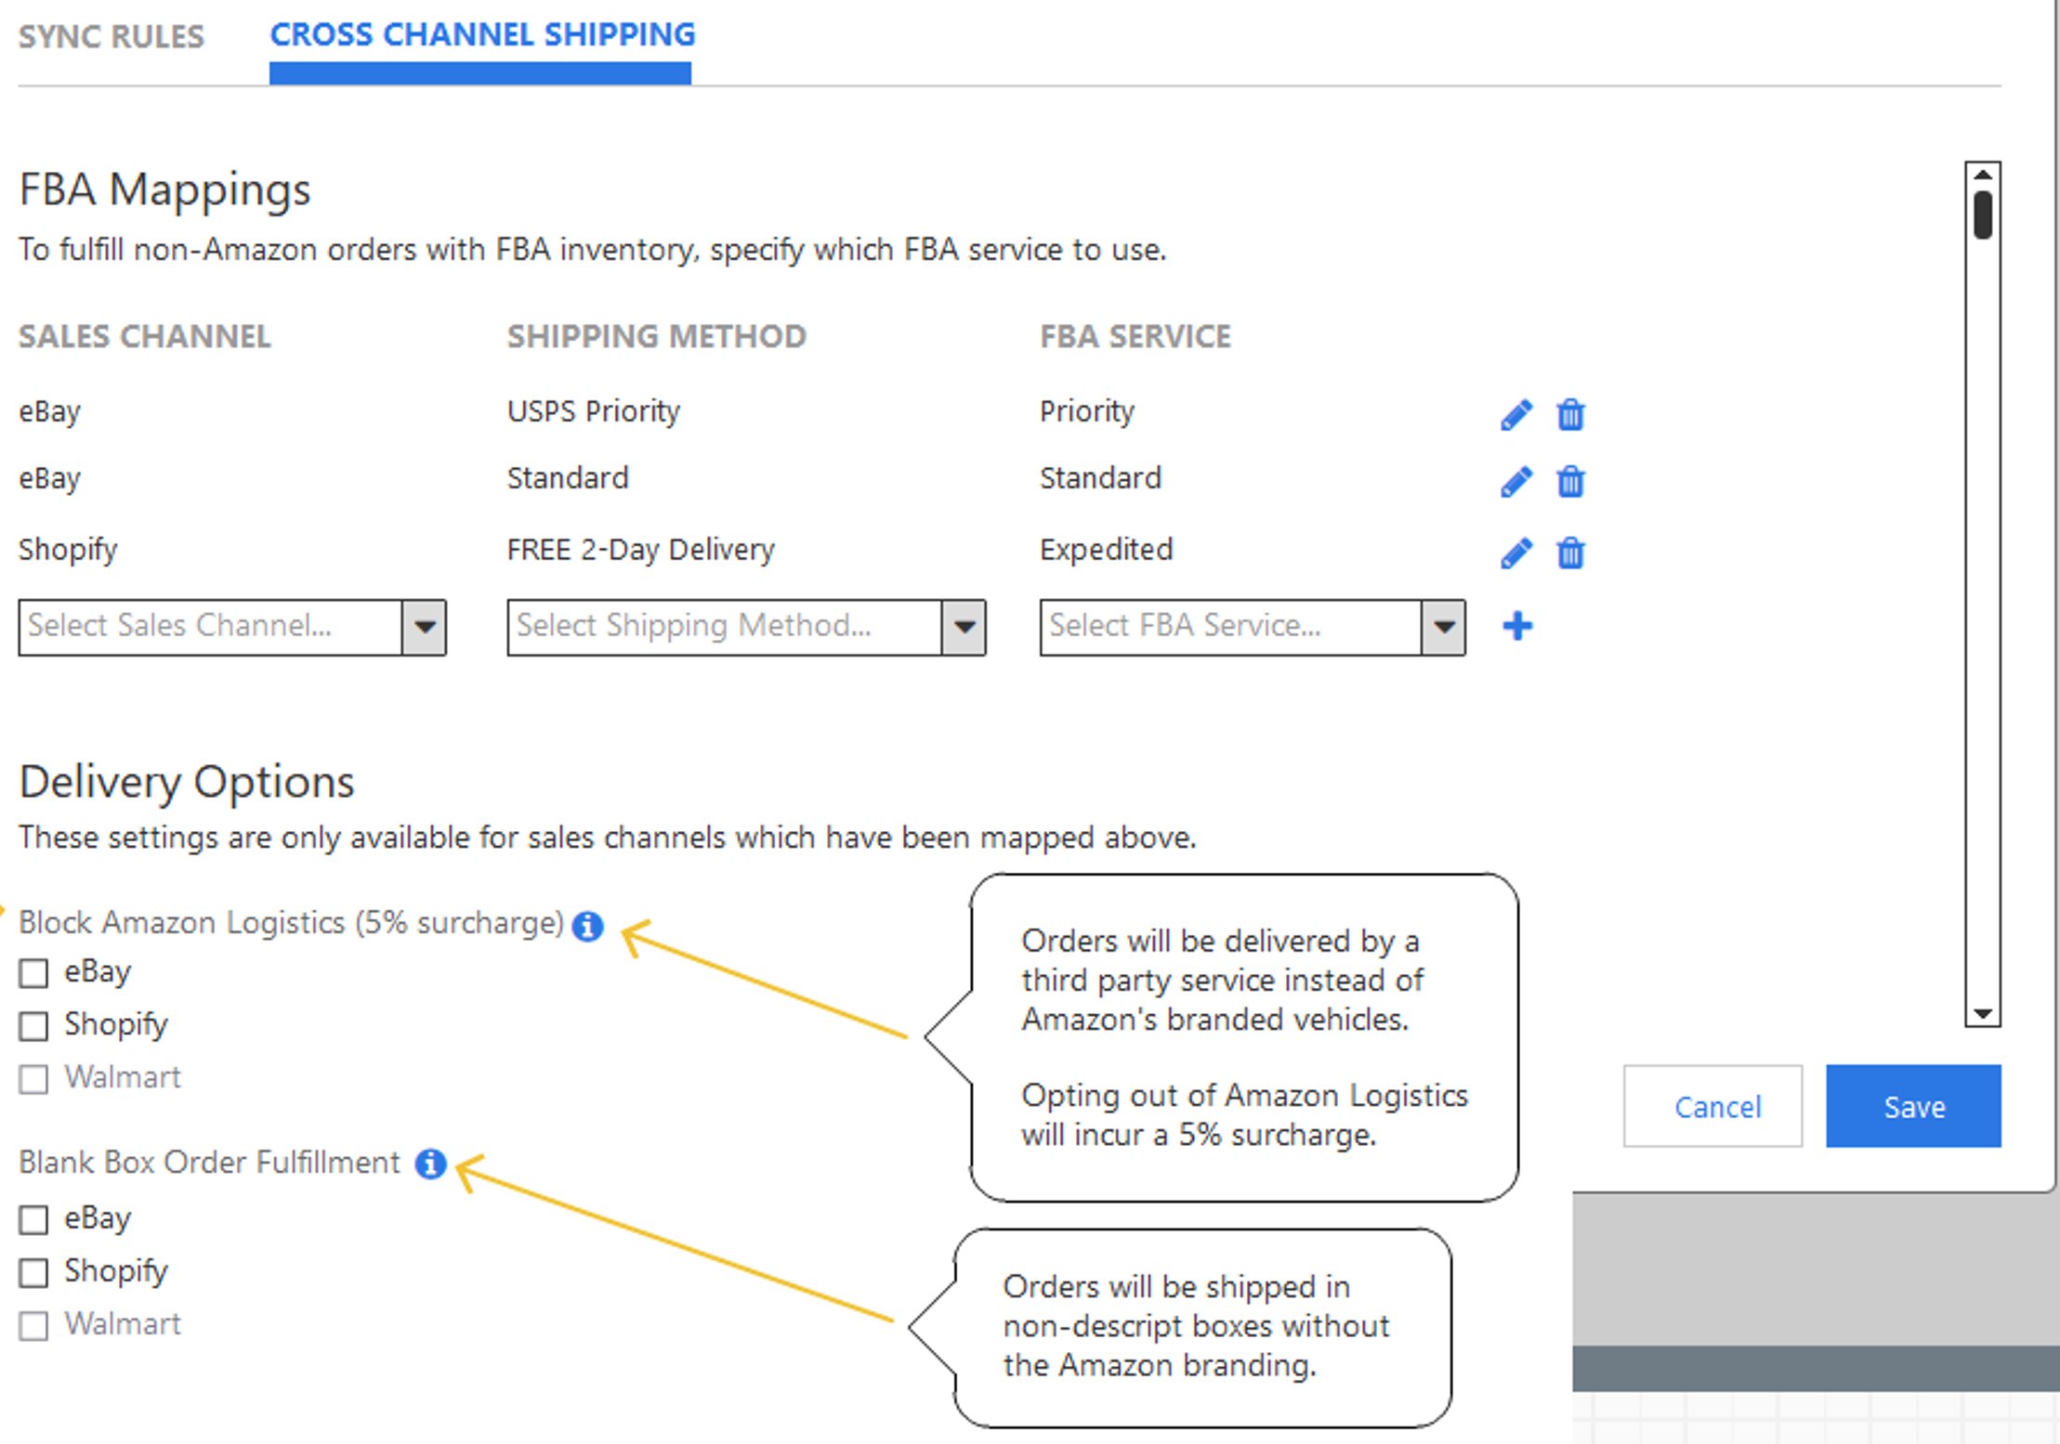Check Shopify under Block Amazon Logistics
Image resolution: width=2060 pixels, height=1444 pixels.
(33, 1026)
